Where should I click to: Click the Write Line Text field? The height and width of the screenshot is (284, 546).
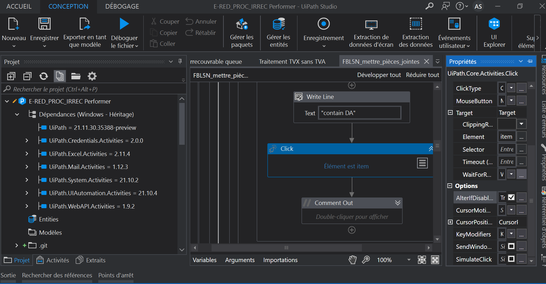tap(360, 113)
